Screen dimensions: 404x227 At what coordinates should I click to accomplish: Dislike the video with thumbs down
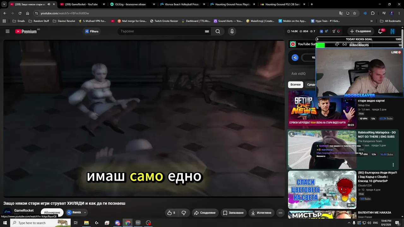tap(184, 213)
